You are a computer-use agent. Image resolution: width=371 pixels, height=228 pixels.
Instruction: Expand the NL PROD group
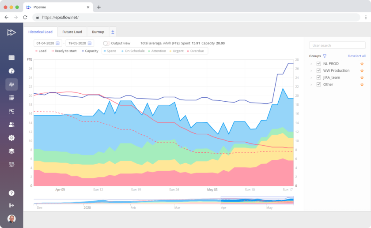pos(311,64)
